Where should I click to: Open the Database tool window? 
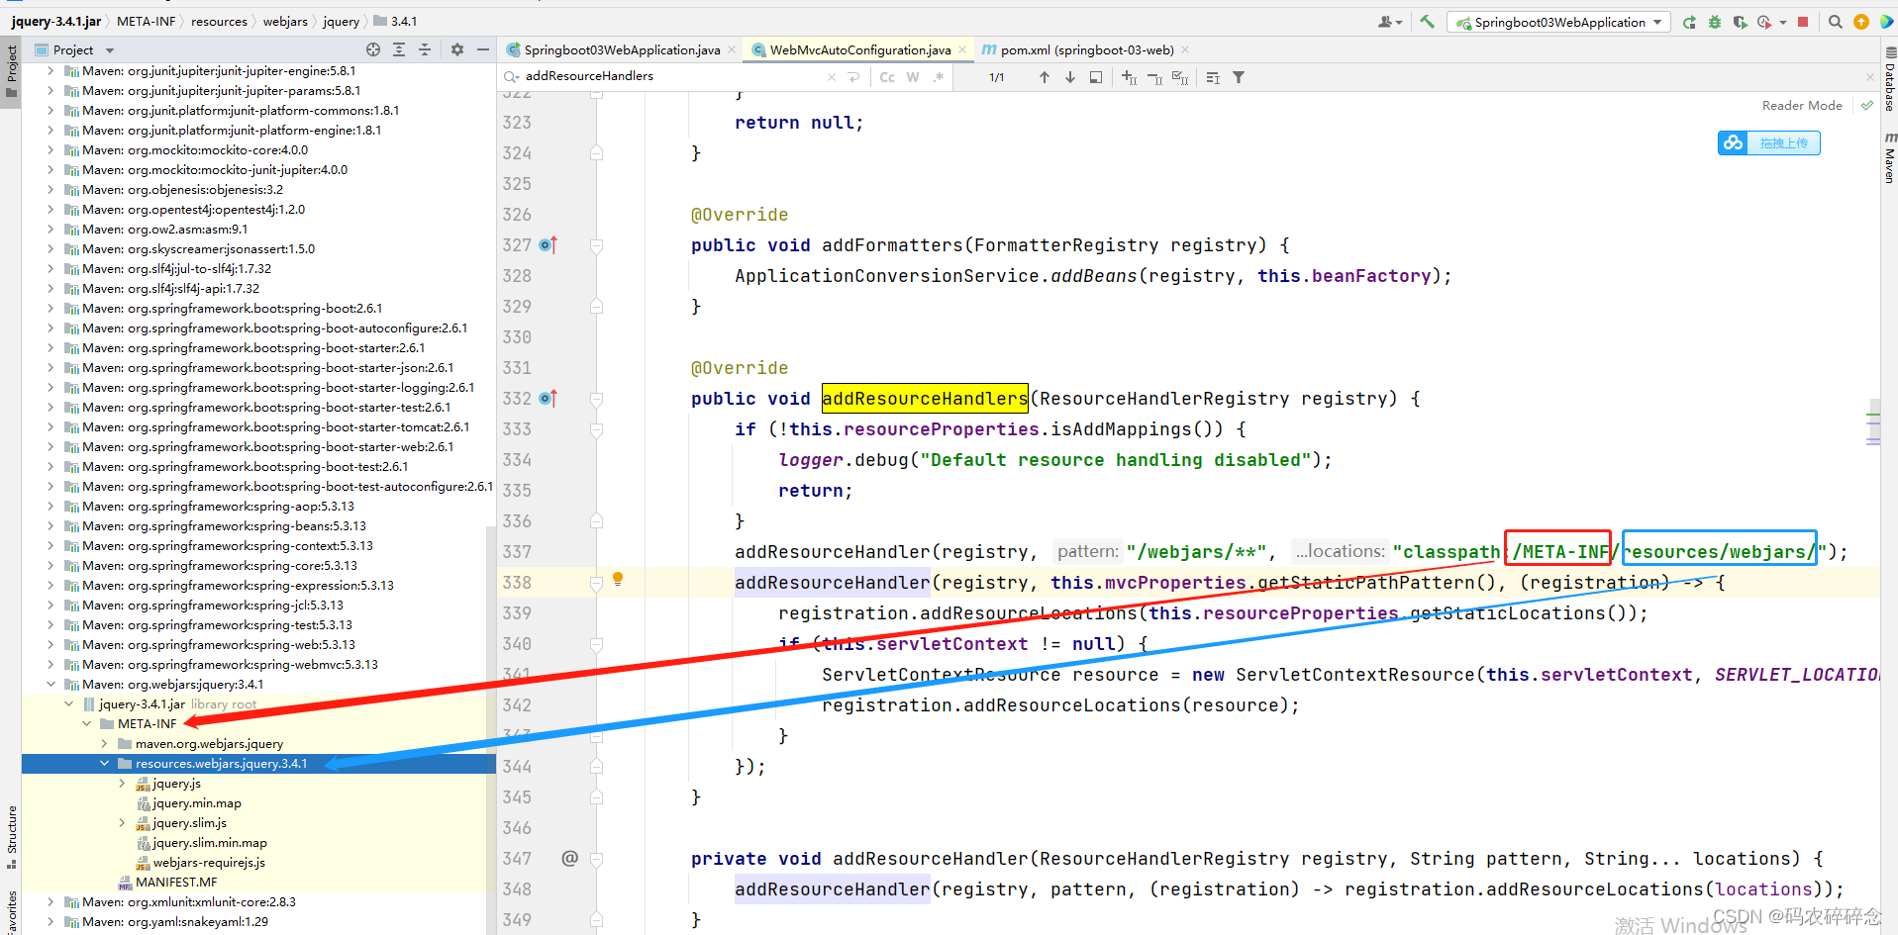pos(1889,79)
